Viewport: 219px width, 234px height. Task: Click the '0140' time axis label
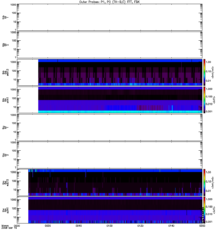click(x=171, y=226)
